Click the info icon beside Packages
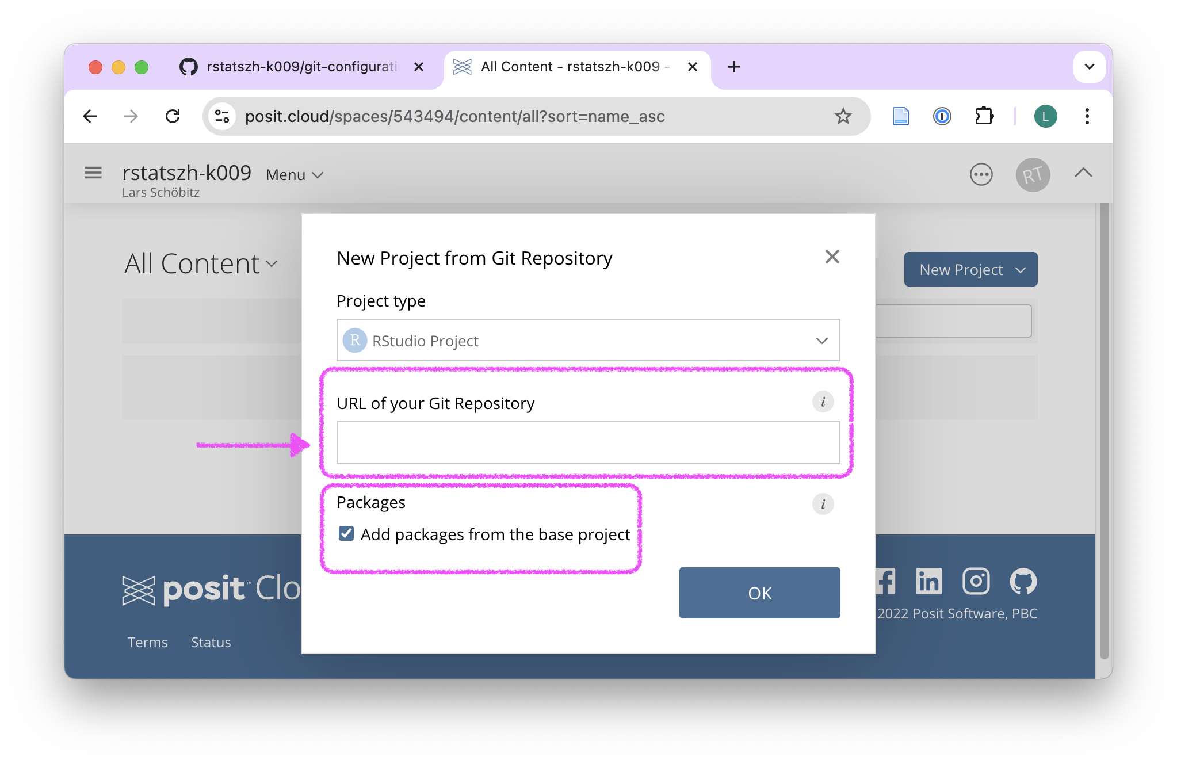The width and height of the screenshot is (1177, 764). 823,504
